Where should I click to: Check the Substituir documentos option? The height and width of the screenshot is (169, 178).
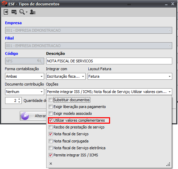tap(51, 100)
